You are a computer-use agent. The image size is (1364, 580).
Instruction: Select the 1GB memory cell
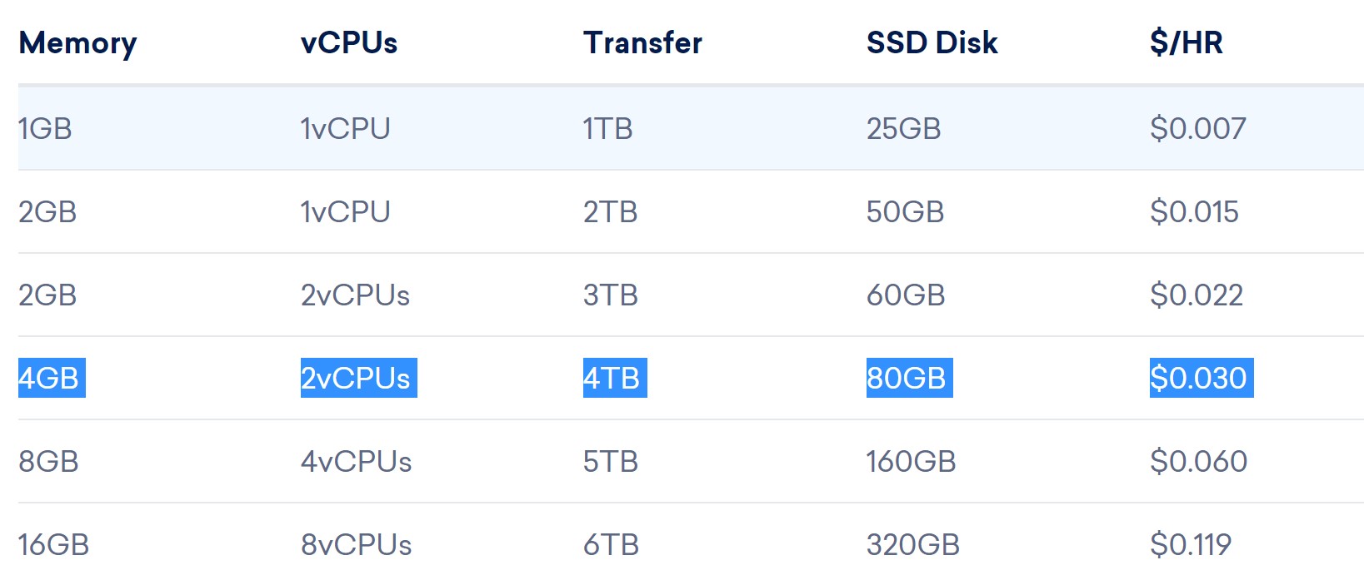(x=45, y=129)
